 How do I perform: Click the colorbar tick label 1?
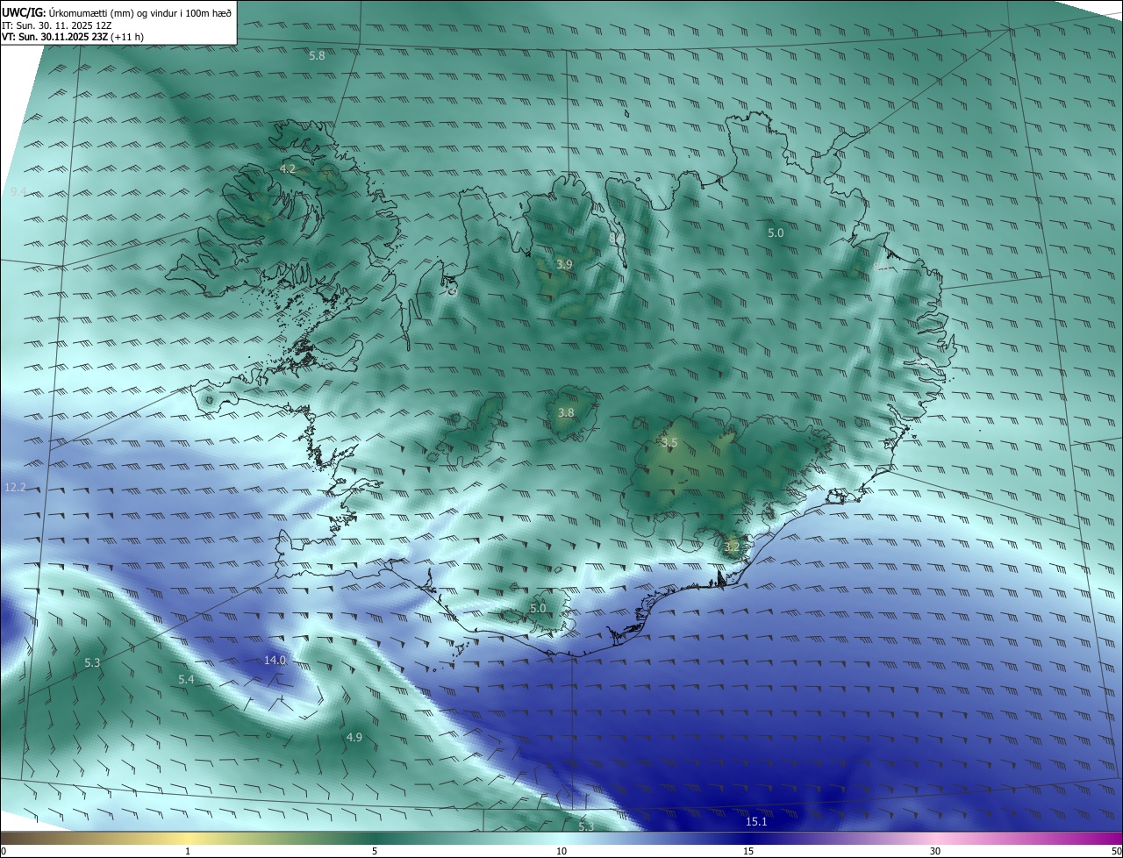tap(188, 851)
